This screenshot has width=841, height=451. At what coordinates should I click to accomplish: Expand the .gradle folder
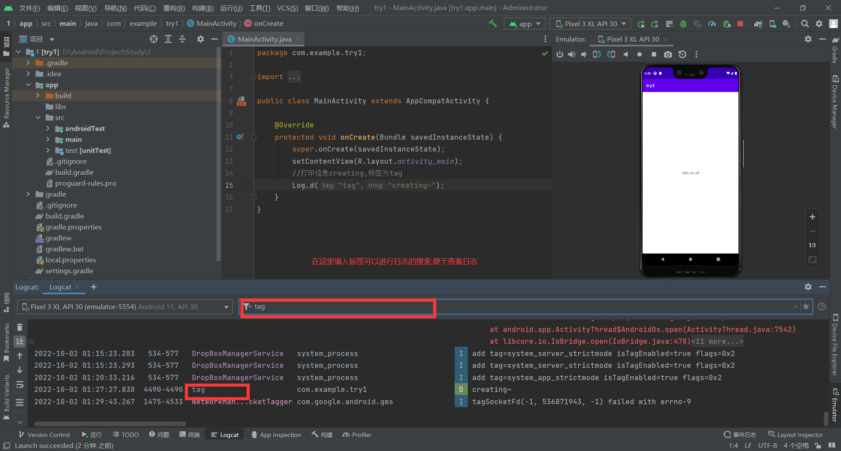(28, 63)
